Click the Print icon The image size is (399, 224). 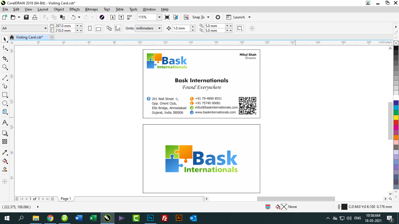[35, 17]
